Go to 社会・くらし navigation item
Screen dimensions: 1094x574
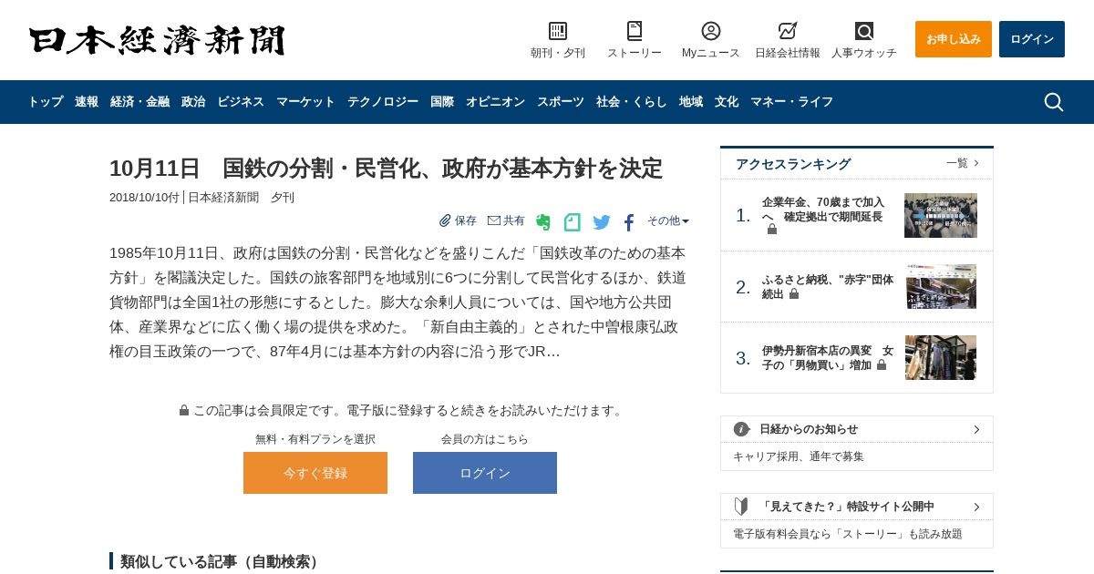pyautogui.click(x=632, y=102)
